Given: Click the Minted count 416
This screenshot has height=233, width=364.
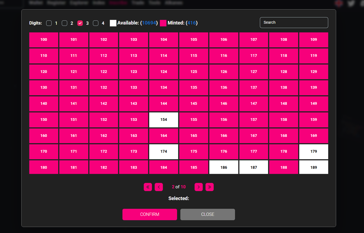Looking at the screenshot, I should tap(192, 23).
